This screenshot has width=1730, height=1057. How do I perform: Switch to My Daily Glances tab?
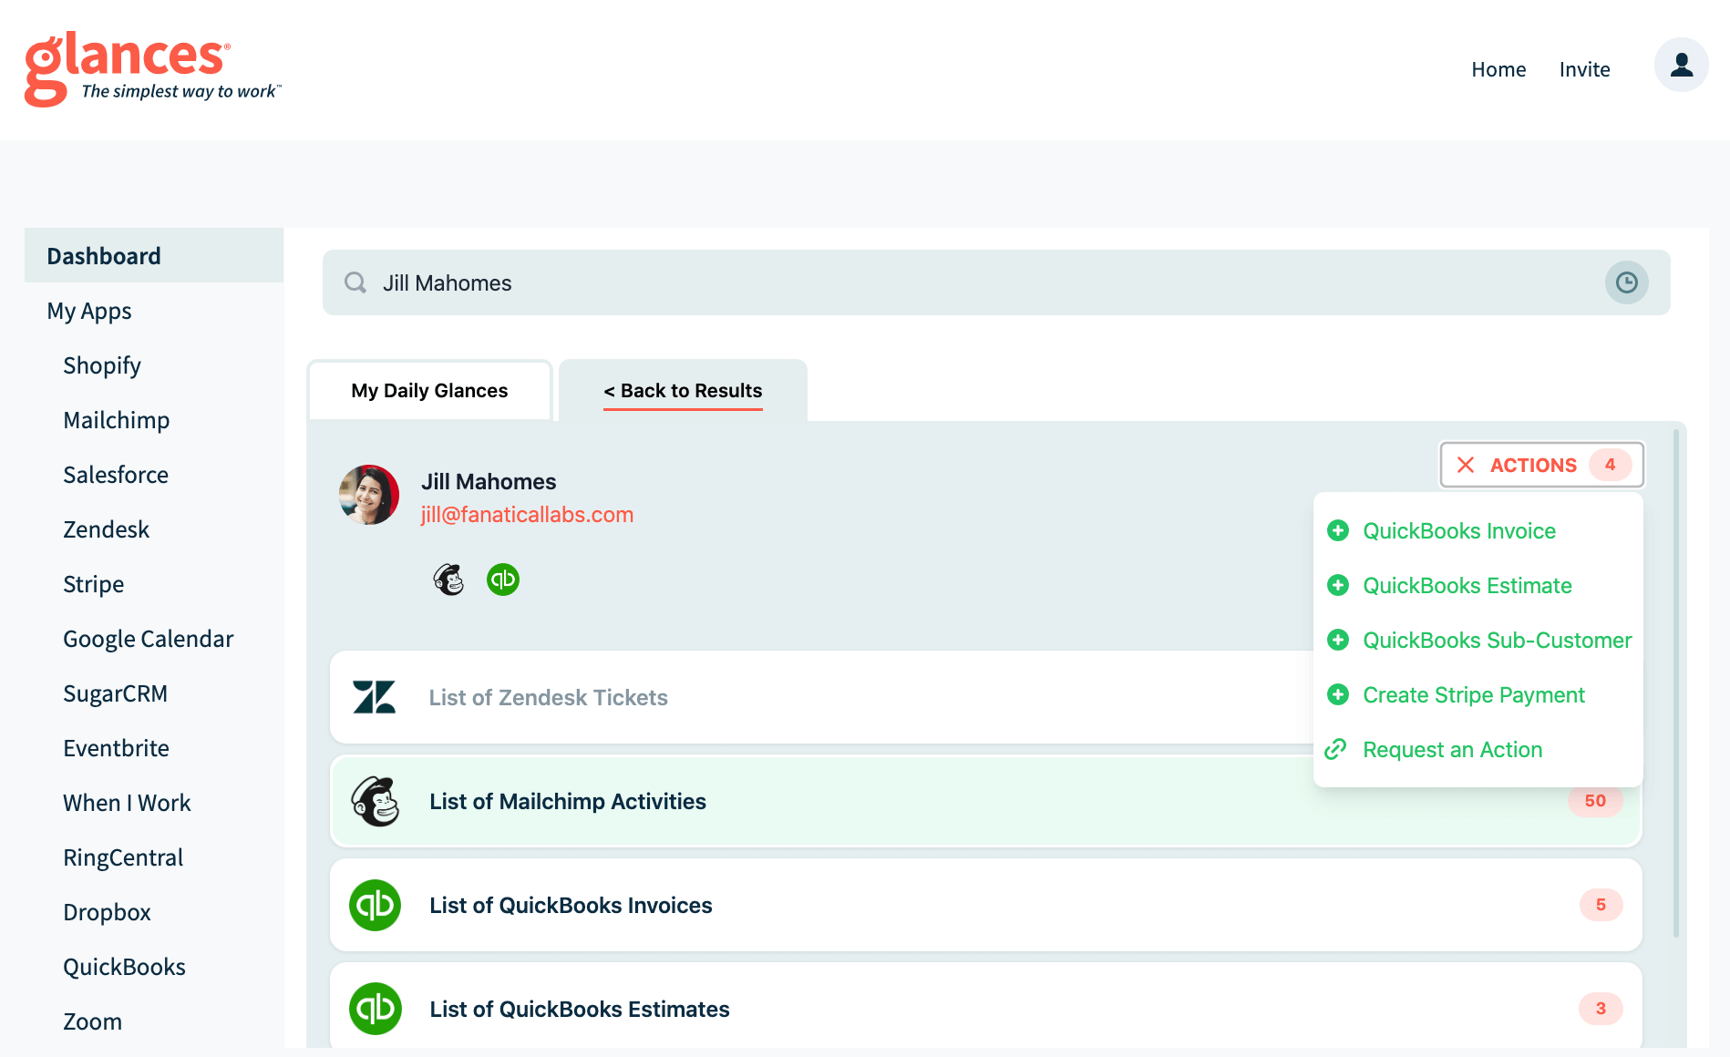(429, 390)
